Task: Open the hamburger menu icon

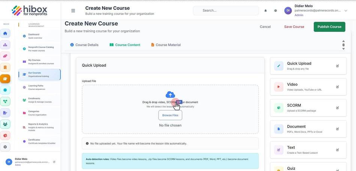Action: (x=73, y=10)
